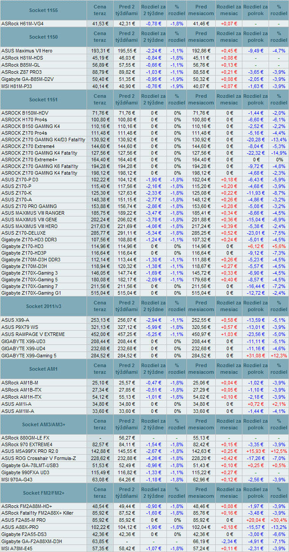Select the ASRock H61M-VG4 row name
Screen dimensions: 289x552
click(23, 23)
